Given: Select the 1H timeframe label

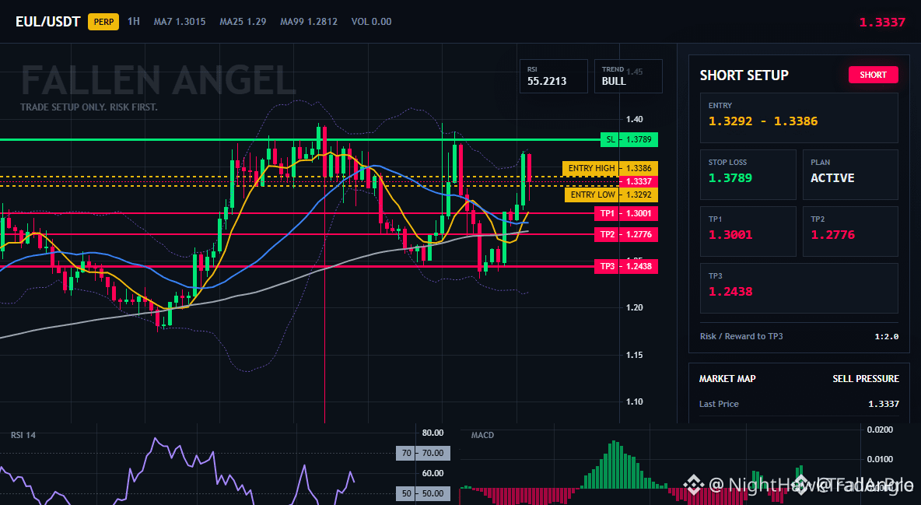Looking at the screenshot, I should [134, 21].
